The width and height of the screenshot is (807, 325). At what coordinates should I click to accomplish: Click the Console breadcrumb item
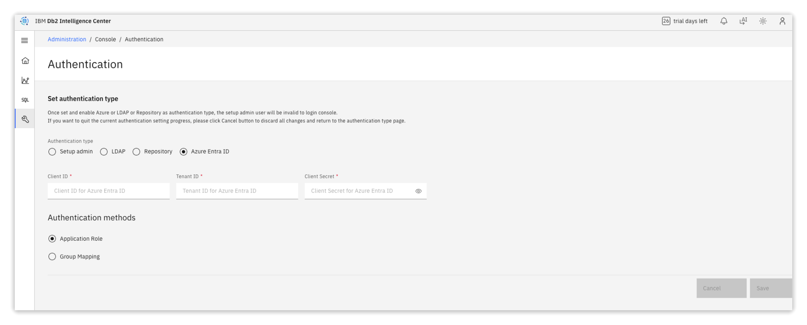coord(106,39)
